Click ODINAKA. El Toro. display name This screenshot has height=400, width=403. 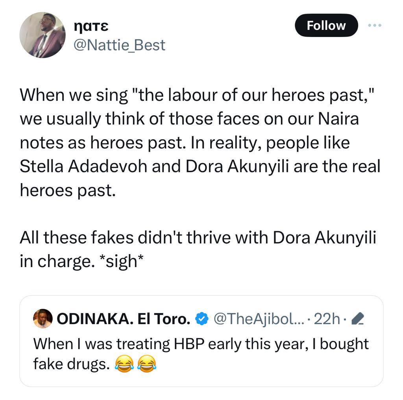click(124, 319)
